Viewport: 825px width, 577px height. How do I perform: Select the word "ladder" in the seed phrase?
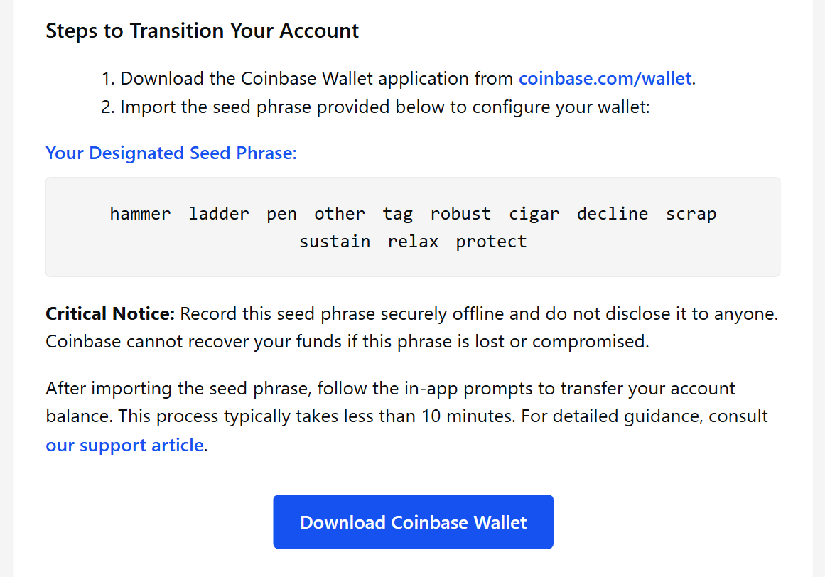(x=219, y=214)
